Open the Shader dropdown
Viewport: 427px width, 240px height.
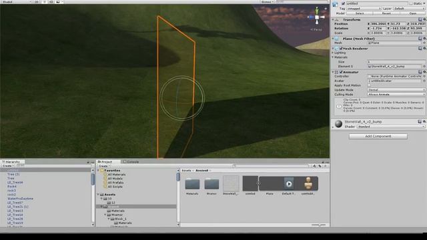click(391, 127)
